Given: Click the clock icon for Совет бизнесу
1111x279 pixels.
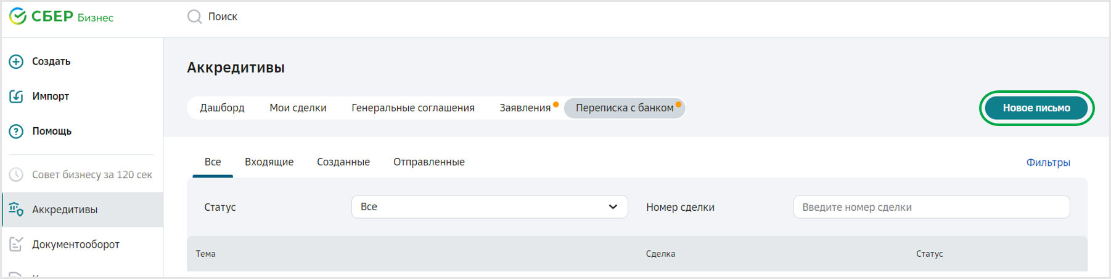Looking at the screenshot, I should coord(16,175).
